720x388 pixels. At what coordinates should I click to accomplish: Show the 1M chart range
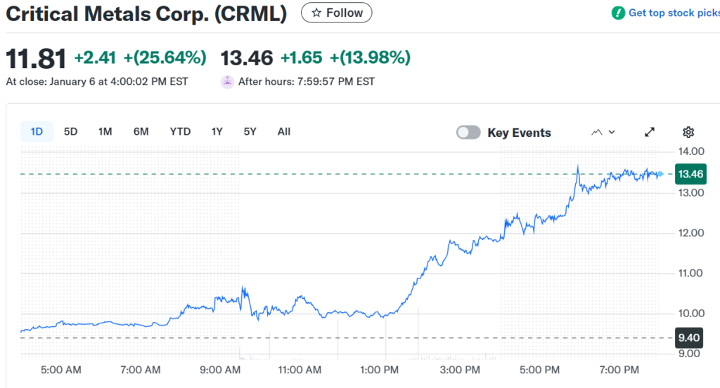click(105, 131)
